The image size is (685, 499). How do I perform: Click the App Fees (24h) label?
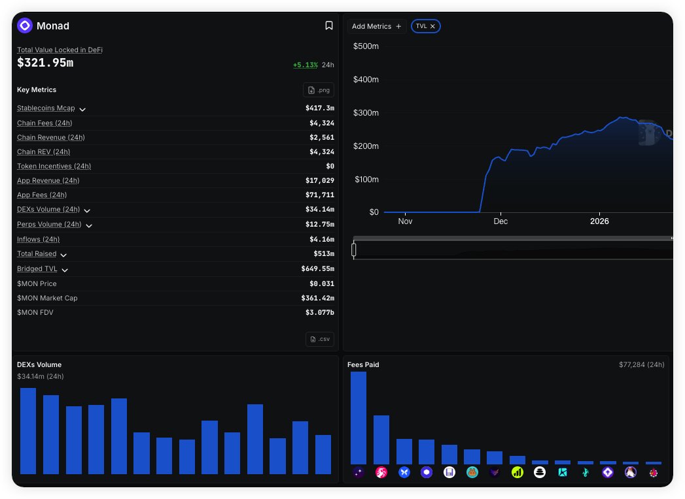pos(42,195)
